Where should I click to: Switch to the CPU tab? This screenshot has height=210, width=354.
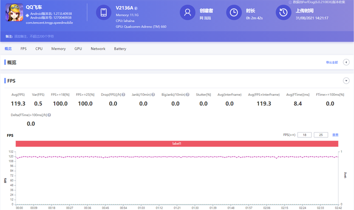[39, 49]
